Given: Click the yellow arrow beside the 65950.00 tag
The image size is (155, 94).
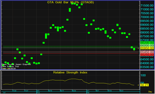Looking at the screenshot, I should (138, 48).
